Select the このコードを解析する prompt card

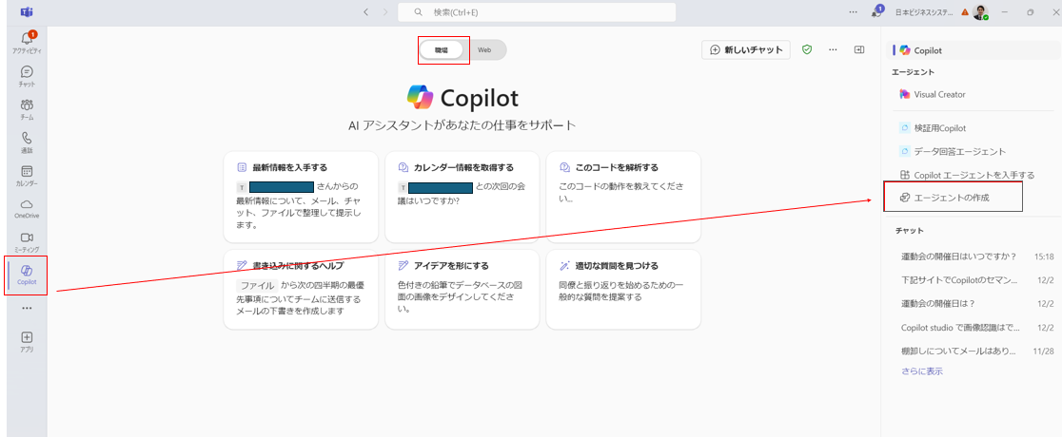click(x=623, y=197)
